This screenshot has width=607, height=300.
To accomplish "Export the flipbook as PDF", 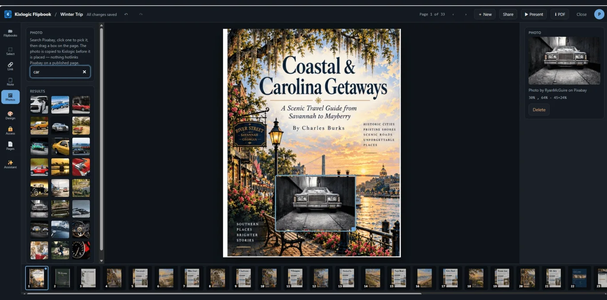I will point(559,14).
